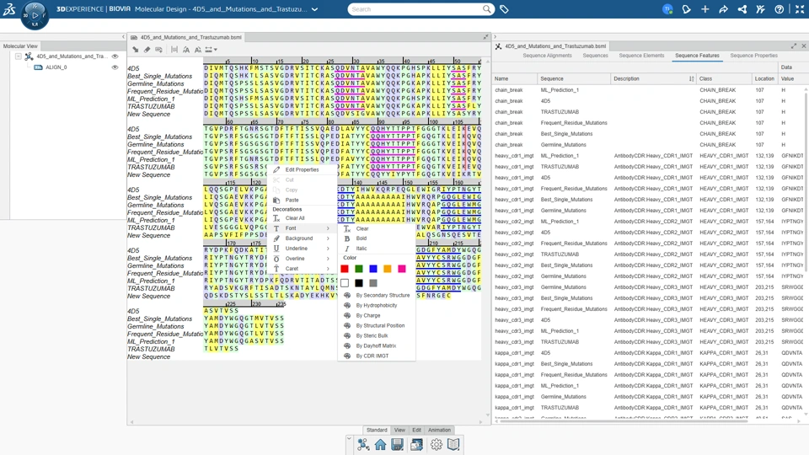Click the search magnifier icon
This screenshot has width=809, height=455.
(x=486, y=8)
